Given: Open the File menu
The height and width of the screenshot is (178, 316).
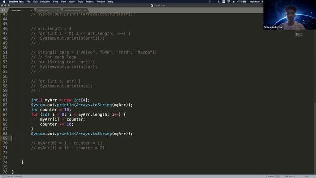Looking at the screenshot, I should (x=28, y=2).
